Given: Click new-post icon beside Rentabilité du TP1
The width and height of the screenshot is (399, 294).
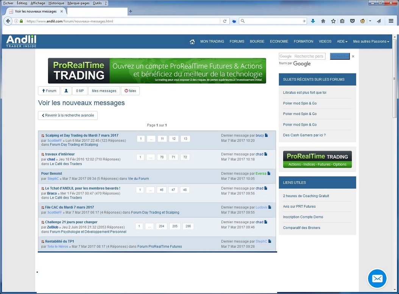Looking at the screenshot, I should pyautogui.click(x=43, y=242).
